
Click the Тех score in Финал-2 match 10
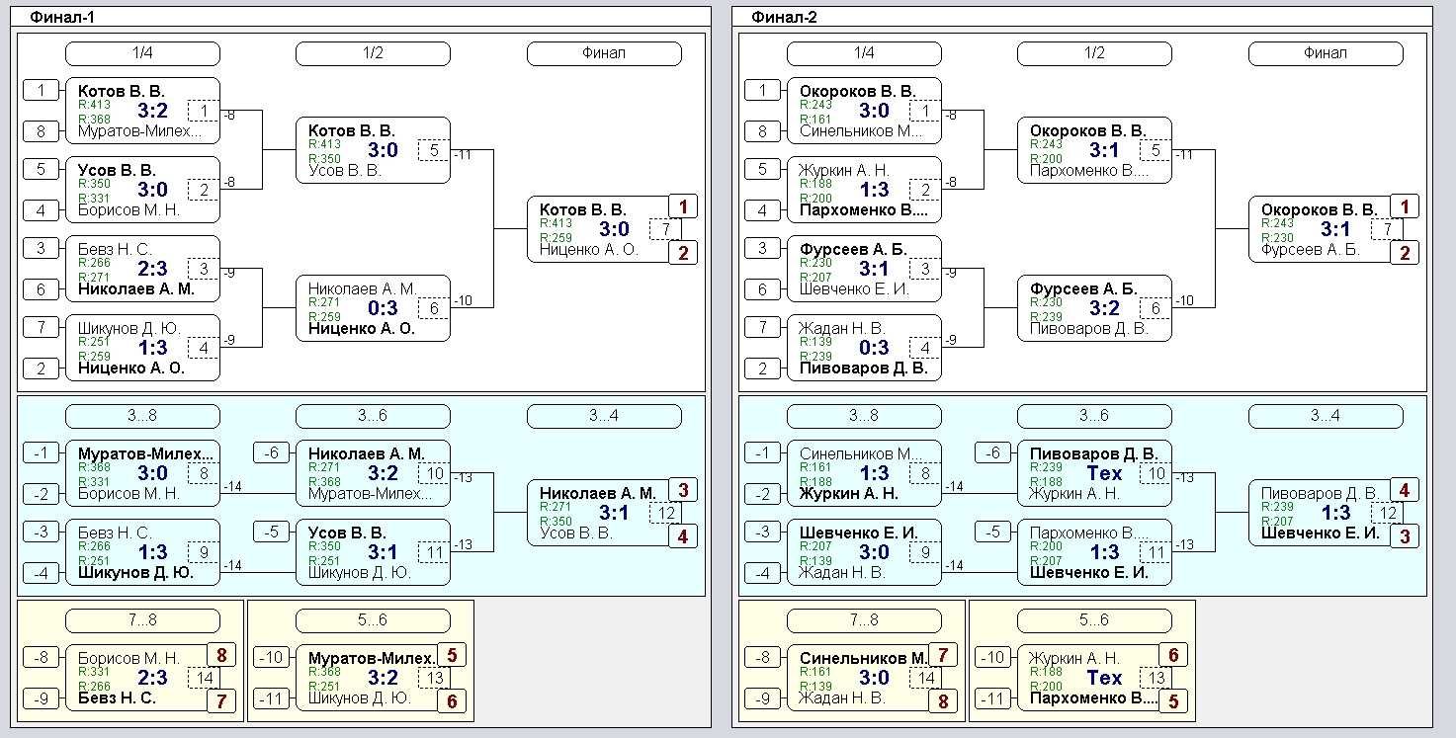click(x=1104, y=473)
